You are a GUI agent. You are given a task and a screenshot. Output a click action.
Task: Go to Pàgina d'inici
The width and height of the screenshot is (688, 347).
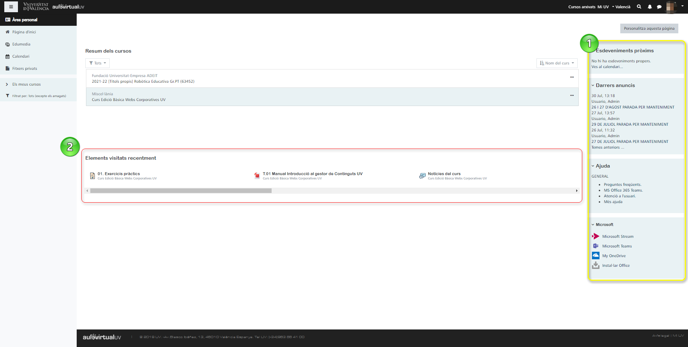pyautogui.click(x=24, y=32)
